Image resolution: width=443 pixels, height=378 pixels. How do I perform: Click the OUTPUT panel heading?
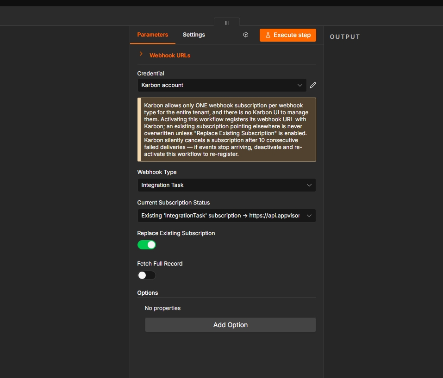tap(345, 37)
